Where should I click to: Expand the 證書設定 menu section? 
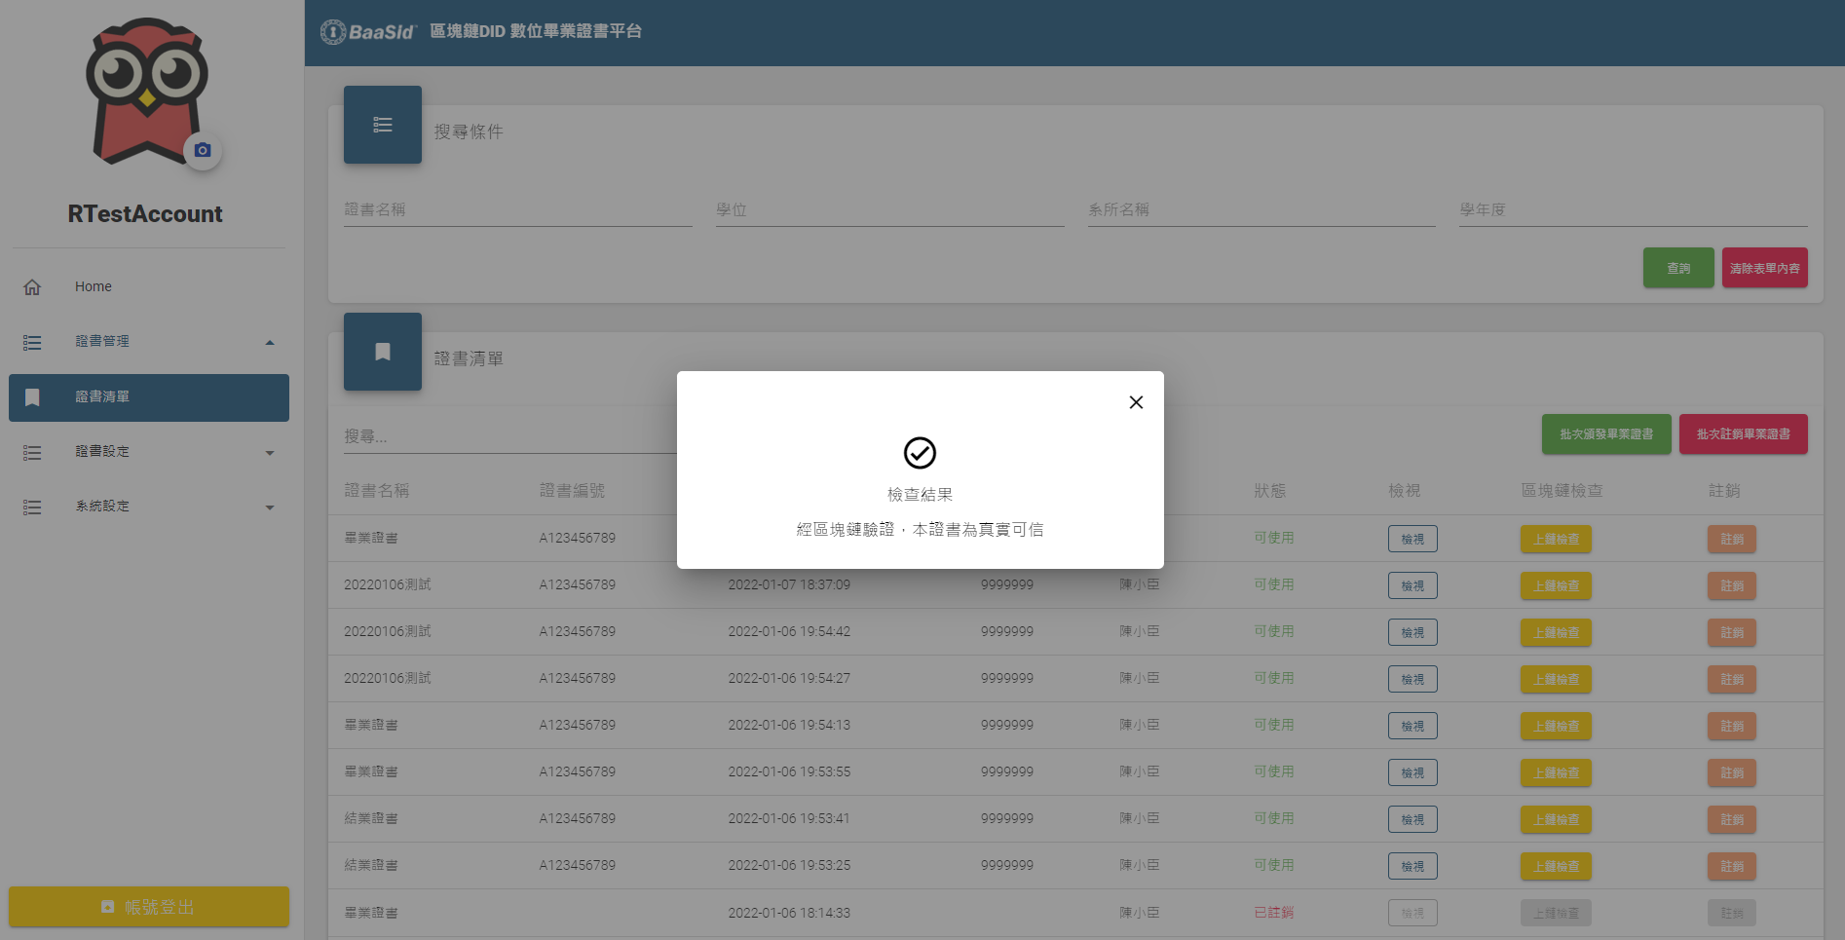pos(270,452)
